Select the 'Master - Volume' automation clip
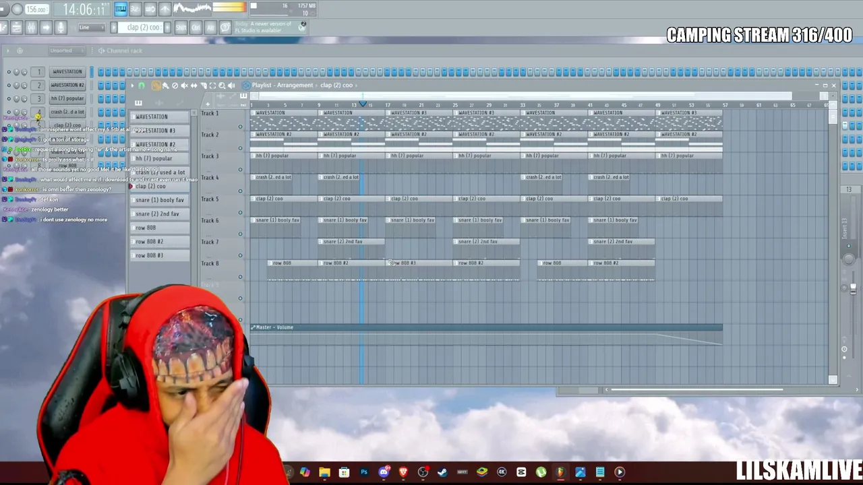Screen dimensions: 863x485 pyautogui.click(x=486, y=327)
